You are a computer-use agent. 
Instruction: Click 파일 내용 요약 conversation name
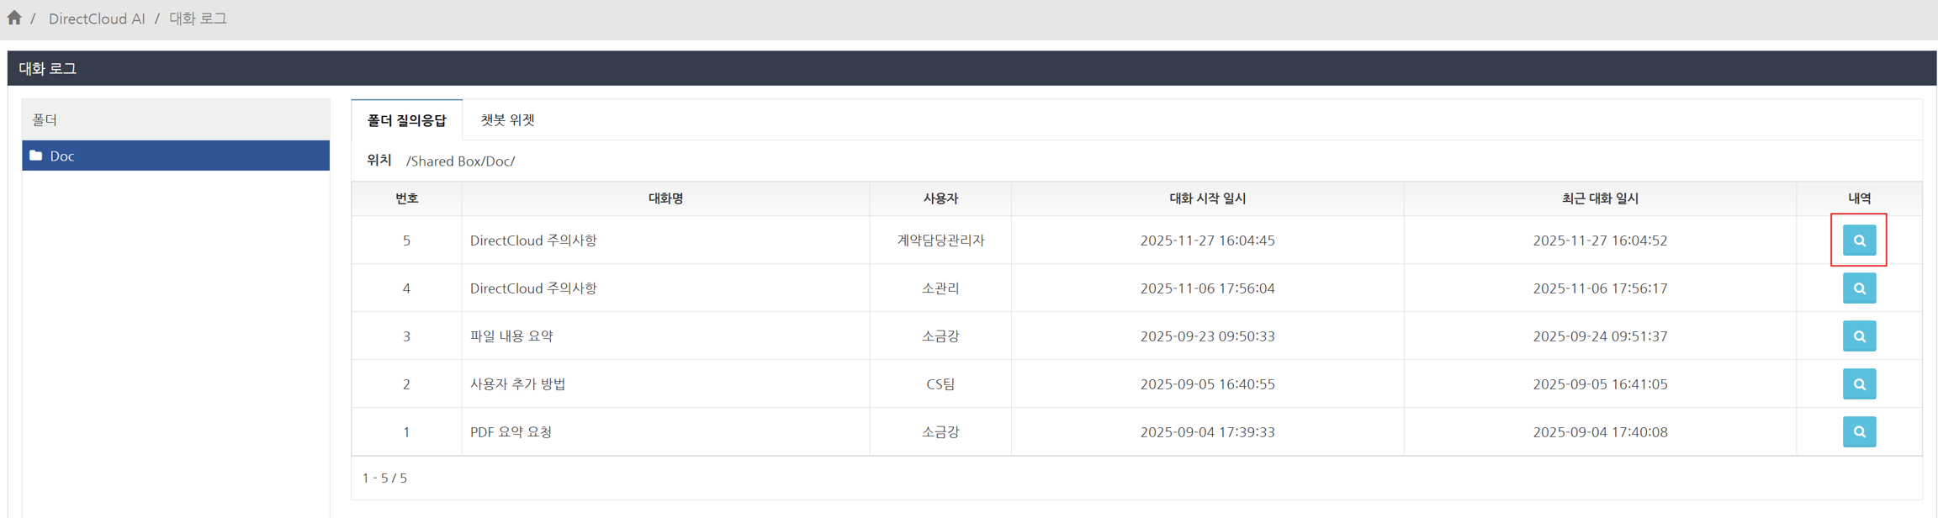point(511,336)
